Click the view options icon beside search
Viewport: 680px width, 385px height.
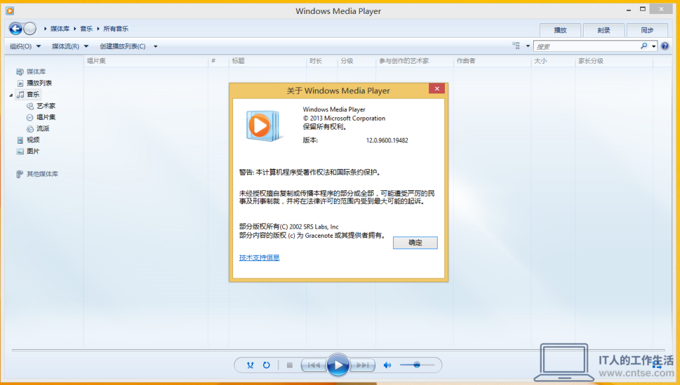515,46
